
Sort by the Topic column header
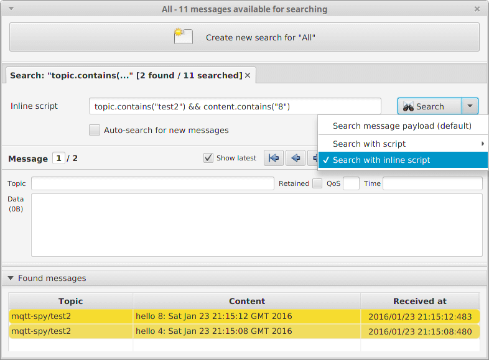coord(71,301)
